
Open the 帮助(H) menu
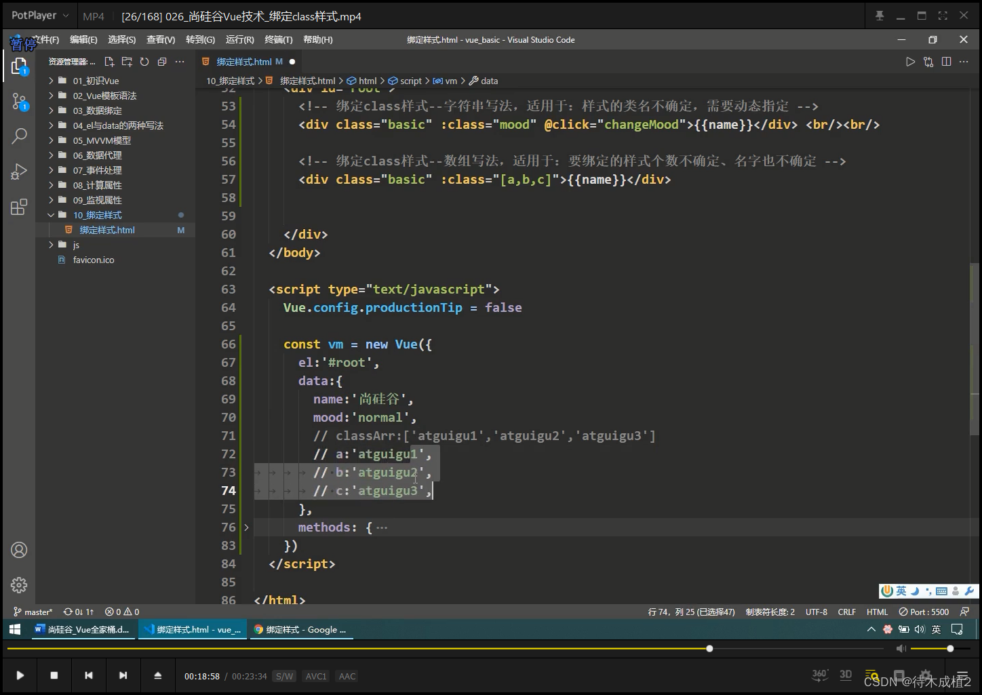click(318, 40)
